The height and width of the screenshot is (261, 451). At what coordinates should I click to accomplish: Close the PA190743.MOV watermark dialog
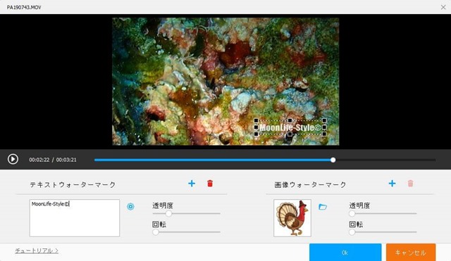[x=443, y=7]
